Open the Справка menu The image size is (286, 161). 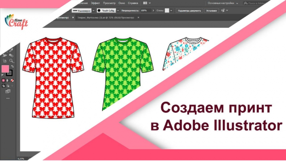pyautogui.click(x=133, y=3)
